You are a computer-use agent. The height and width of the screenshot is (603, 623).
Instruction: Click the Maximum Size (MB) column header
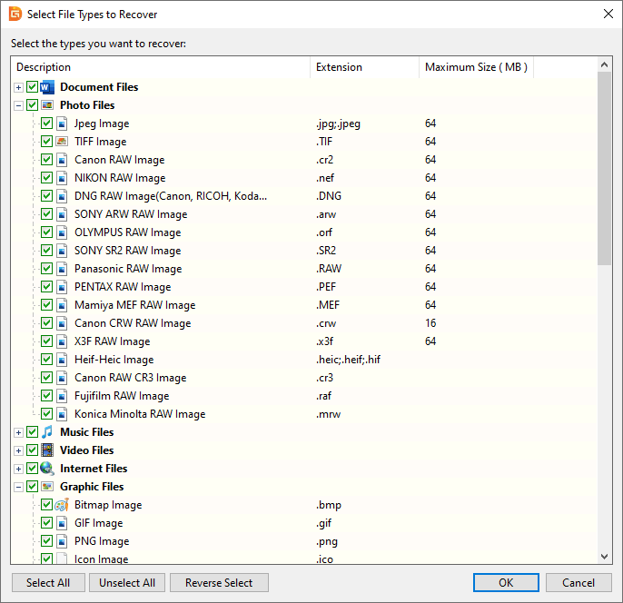tap(475, 67)
